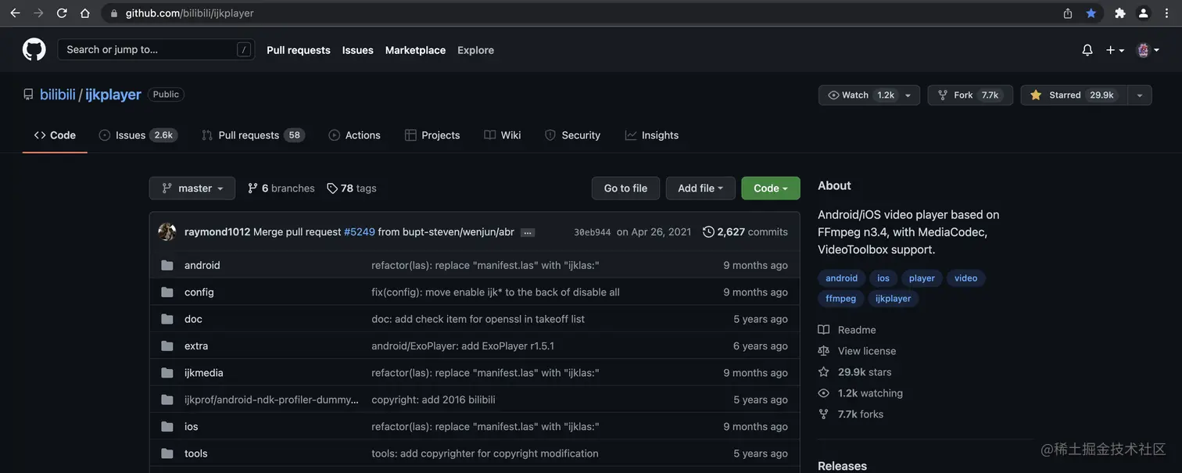Click the GitHub Octocat logo

pos(34,49)
